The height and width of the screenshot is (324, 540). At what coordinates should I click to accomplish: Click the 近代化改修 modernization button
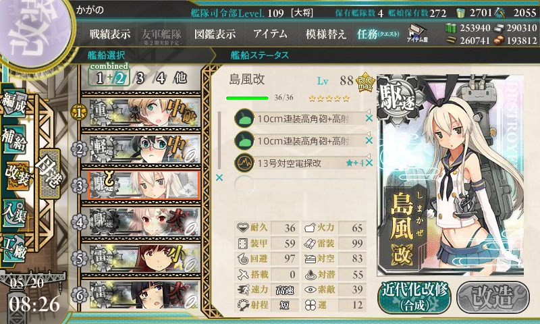pos(414,297)
